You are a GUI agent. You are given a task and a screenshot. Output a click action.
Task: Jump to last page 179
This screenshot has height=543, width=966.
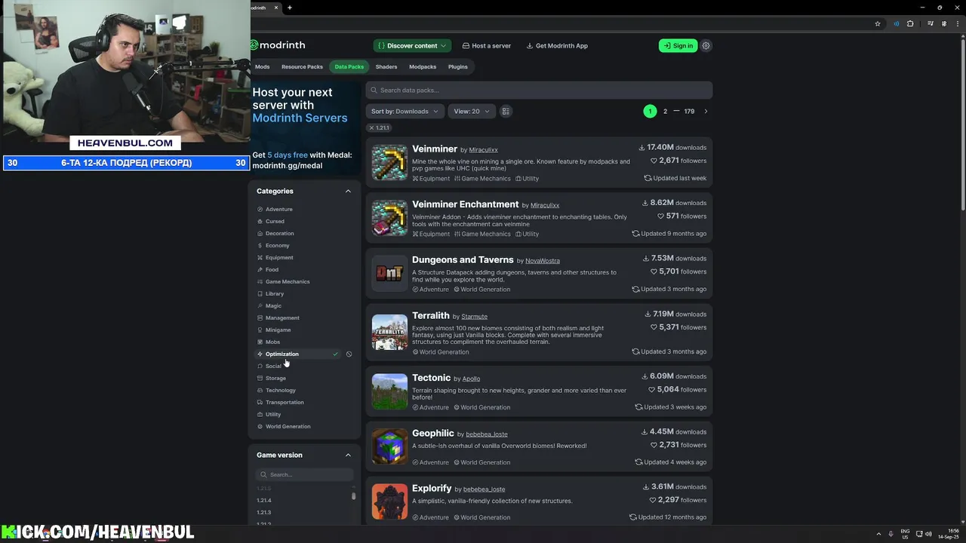[x=689, y=111]
